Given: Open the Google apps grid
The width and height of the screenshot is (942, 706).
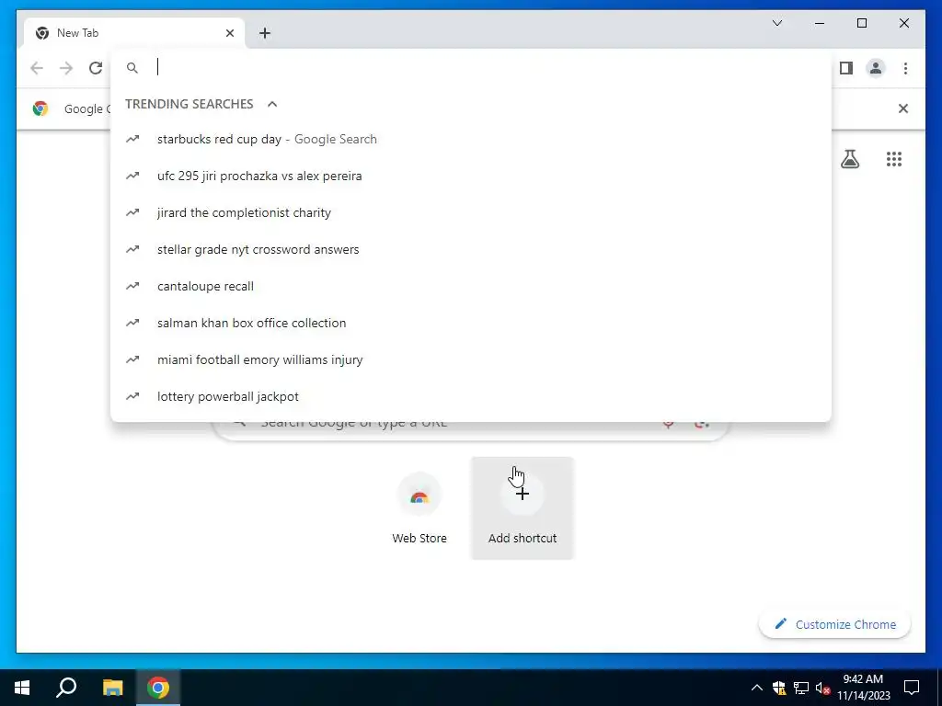Looking at the screenshot, I should tap(894, 159).
